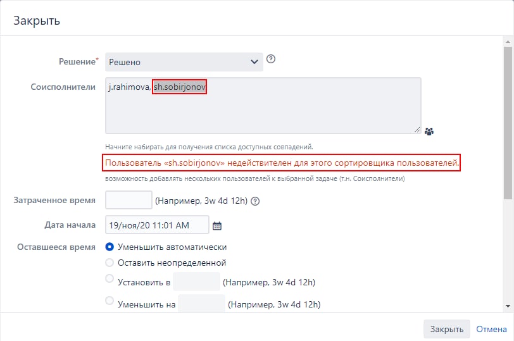This screenshot has width=514, height=341.
Task: Click the Уменьшить на time input
Action: click(201, 303)
